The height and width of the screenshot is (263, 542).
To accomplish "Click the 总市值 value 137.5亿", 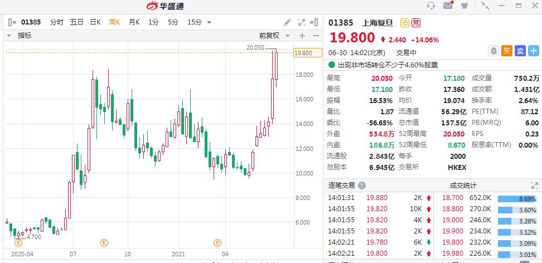I will [453, 123].
